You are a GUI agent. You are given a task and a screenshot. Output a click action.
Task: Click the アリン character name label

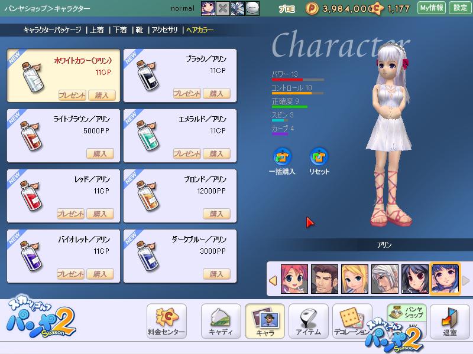coord(384,245)
